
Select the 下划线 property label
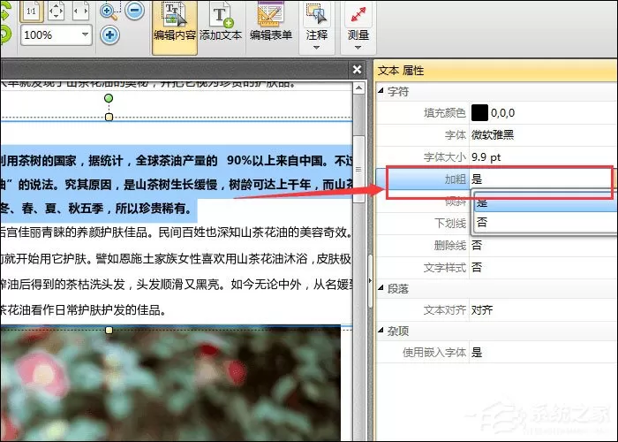coord(450,224)
